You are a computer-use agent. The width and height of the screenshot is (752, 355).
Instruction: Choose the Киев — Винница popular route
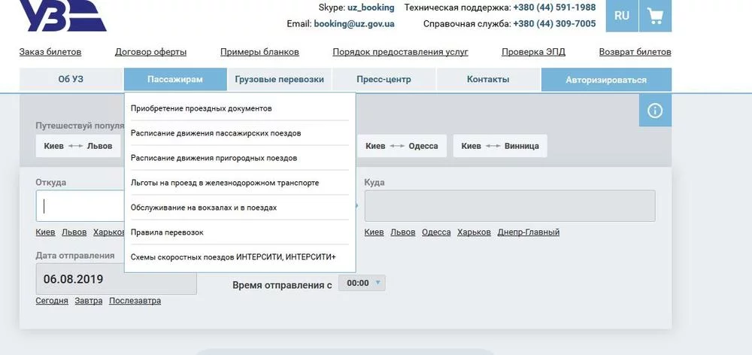[x=500, y=146]
